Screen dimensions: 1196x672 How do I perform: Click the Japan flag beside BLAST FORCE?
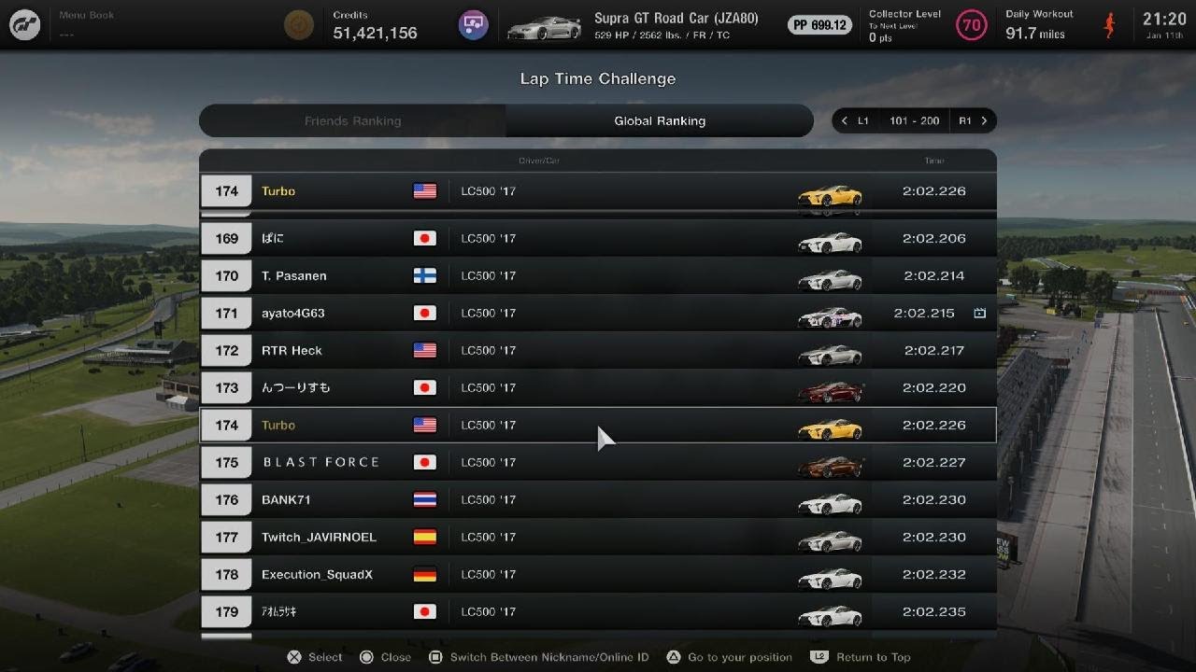(424, 462)
